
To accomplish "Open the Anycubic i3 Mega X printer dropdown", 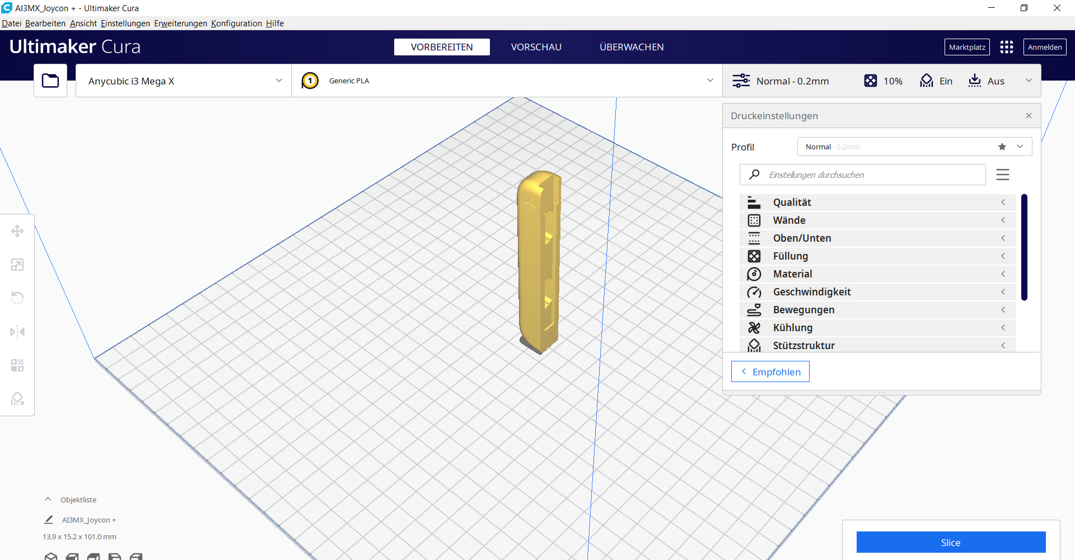I will [184, 81].
